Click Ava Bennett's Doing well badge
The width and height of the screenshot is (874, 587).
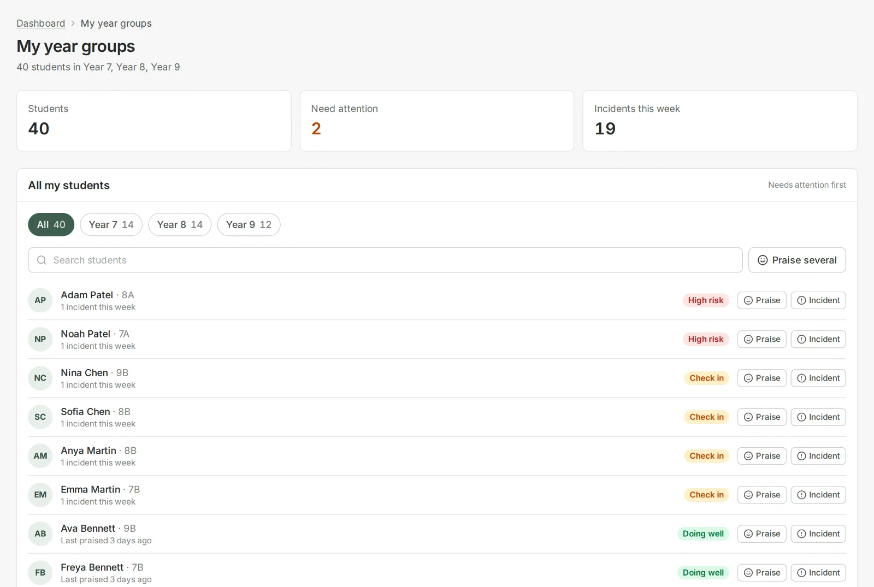703,533
